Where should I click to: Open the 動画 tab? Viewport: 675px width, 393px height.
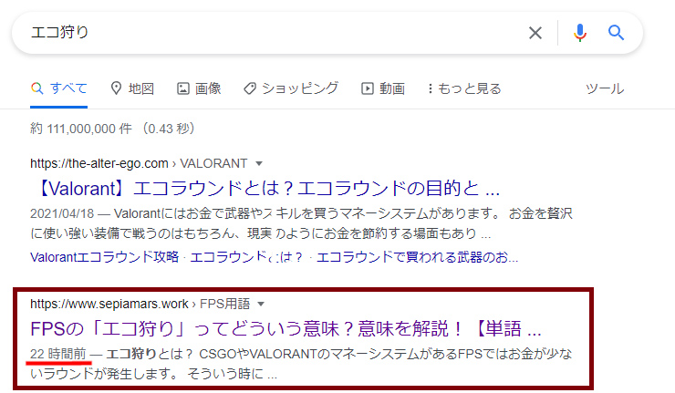click(x=383, y=88)
